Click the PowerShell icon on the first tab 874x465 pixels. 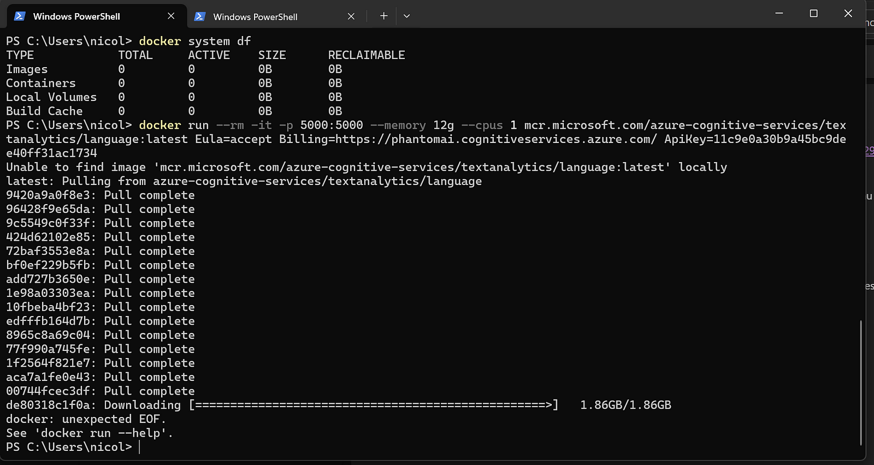click(x=20, y=16)
